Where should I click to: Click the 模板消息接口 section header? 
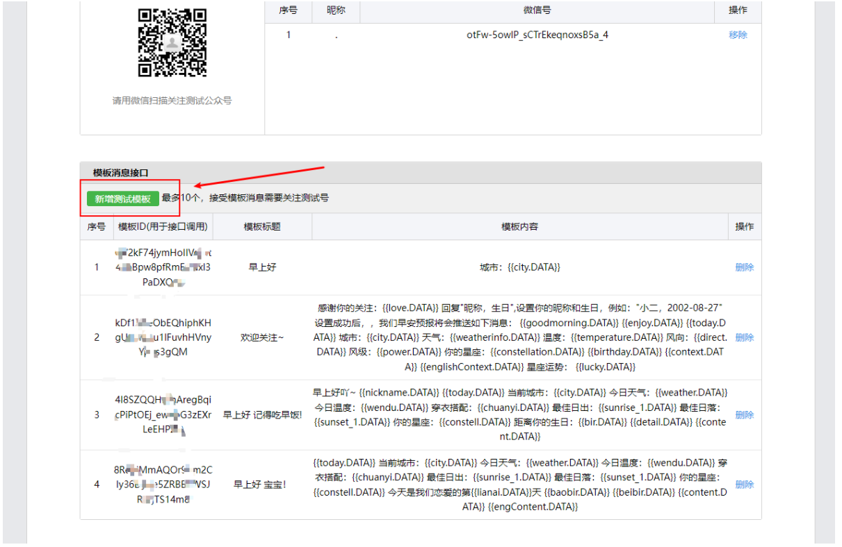pyautogui.click(x=121, y=173)
